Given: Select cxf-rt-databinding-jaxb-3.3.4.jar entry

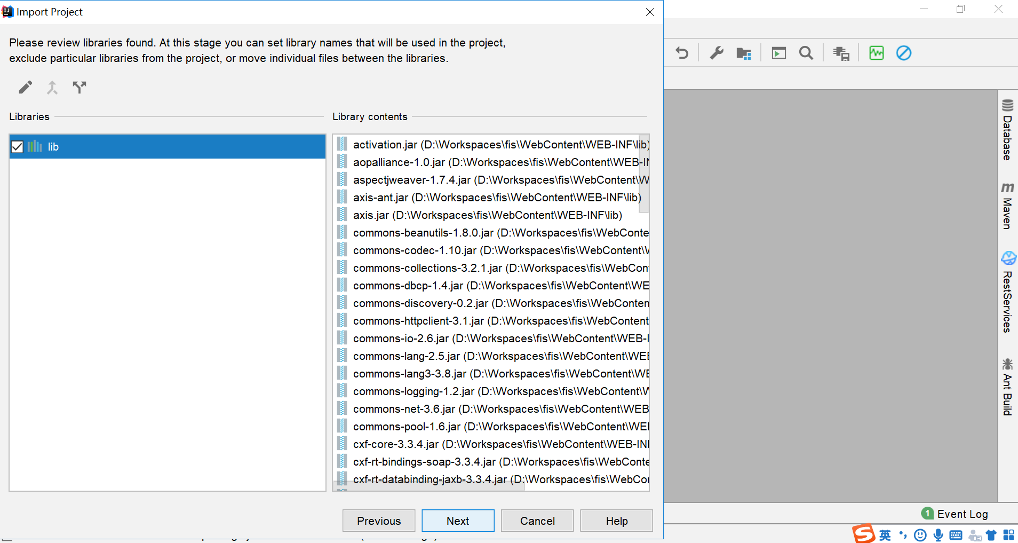Looking at the screenshot, I should coord(492,479).
